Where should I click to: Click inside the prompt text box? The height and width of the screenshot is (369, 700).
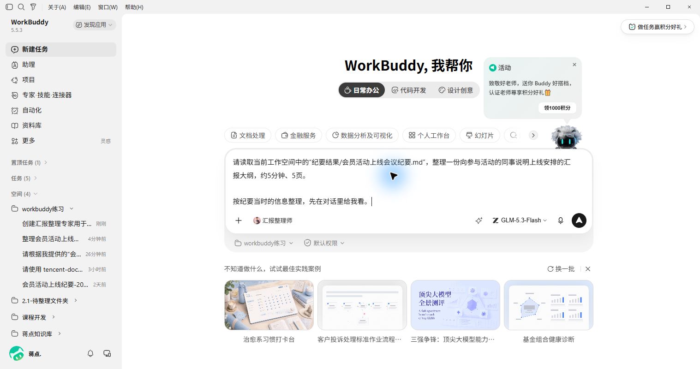pyautogui.click(x=408, y=182)
